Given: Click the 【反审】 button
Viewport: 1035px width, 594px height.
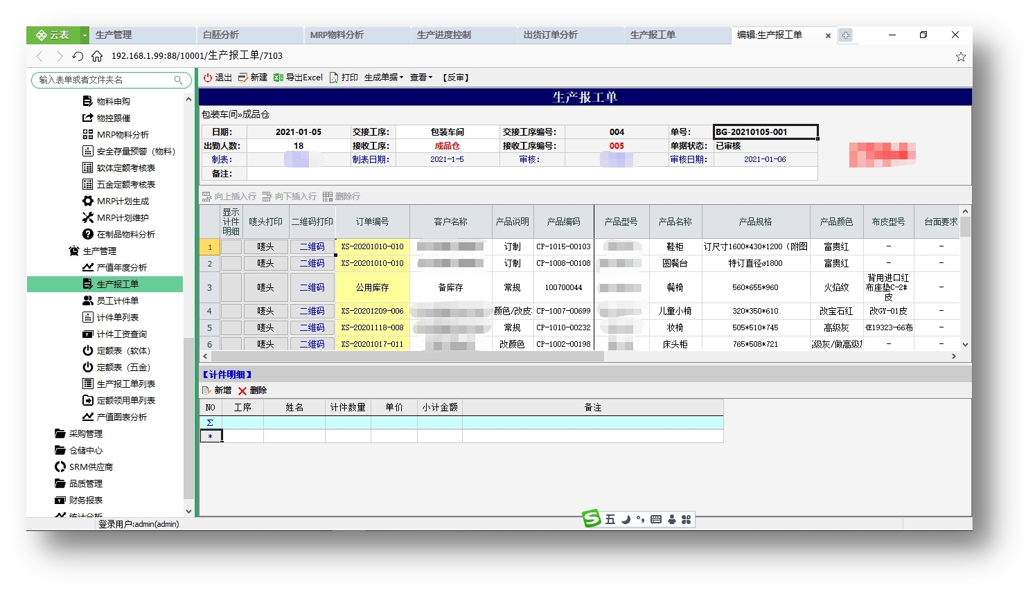Looking at the screenshot, I should click(457, 78).
